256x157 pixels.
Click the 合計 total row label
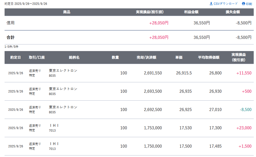(11, 37)
